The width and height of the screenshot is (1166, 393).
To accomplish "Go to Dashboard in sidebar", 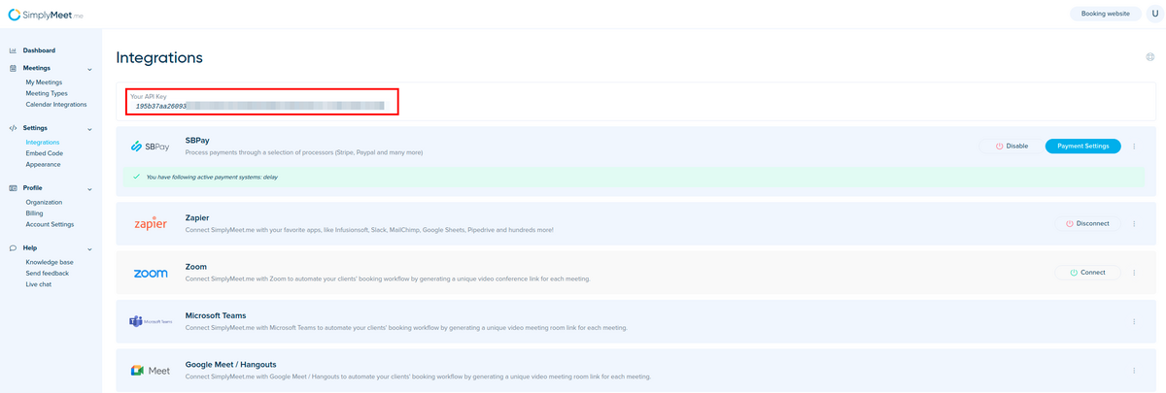I will point(39,50).
